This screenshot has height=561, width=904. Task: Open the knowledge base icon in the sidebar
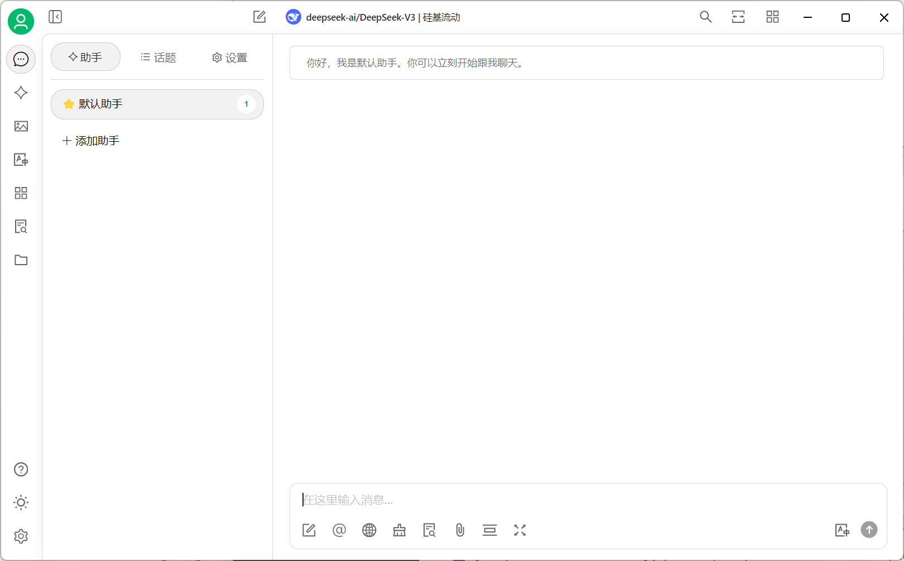(x=21, y=227)
